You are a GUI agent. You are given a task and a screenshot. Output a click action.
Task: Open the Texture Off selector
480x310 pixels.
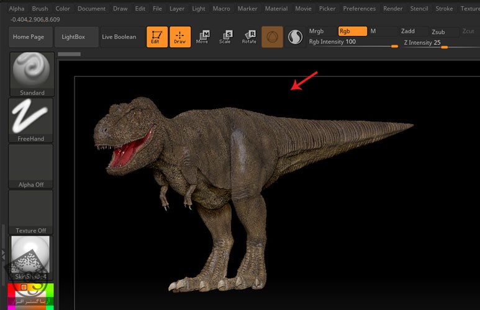(x=31, y=212)
